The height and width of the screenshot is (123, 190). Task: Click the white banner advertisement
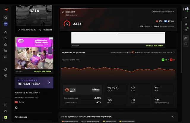(118, 38)
